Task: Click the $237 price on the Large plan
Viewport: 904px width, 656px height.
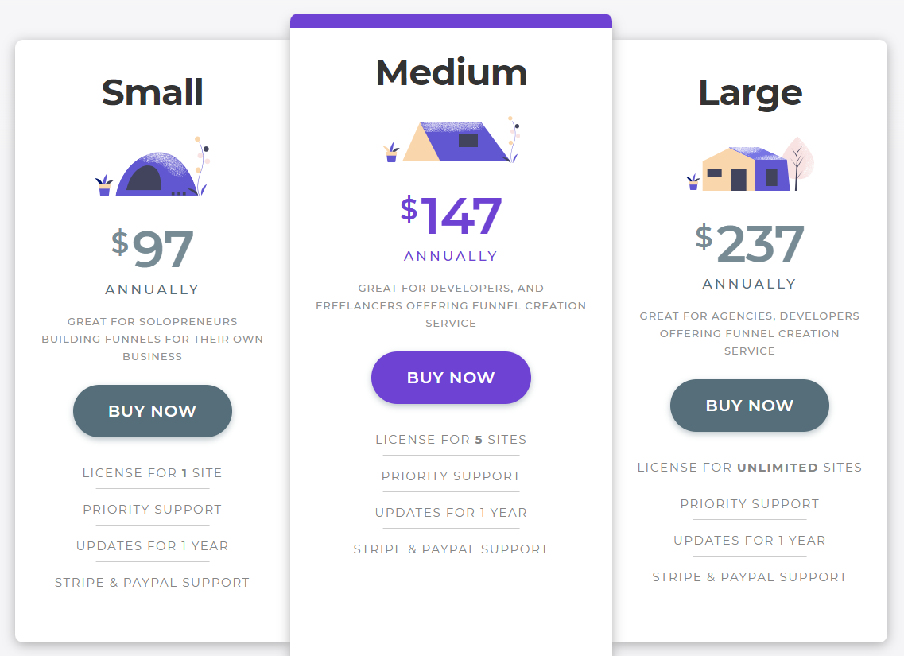Action: pos(750,244)
